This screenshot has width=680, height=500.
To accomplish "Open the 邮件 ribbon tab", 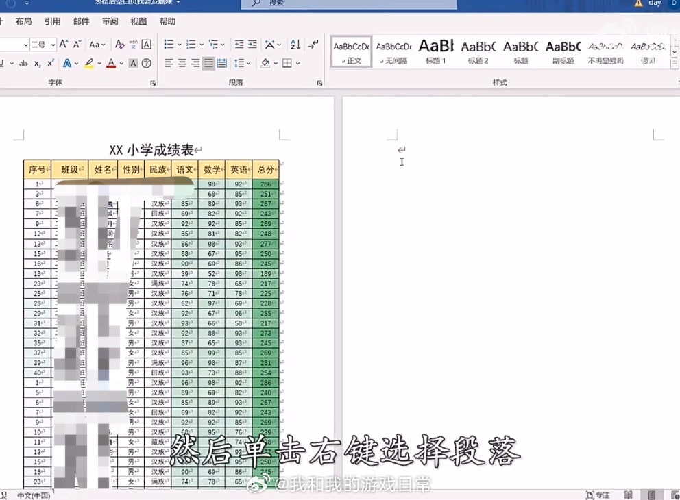I will coord(81,21).
